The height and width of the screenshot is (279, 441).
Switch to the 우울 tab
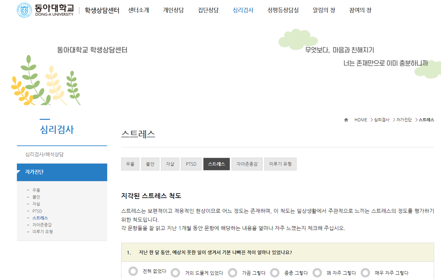coord(130,164)
